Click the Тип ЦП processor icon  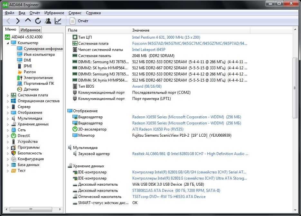click(x=75, y=37)
